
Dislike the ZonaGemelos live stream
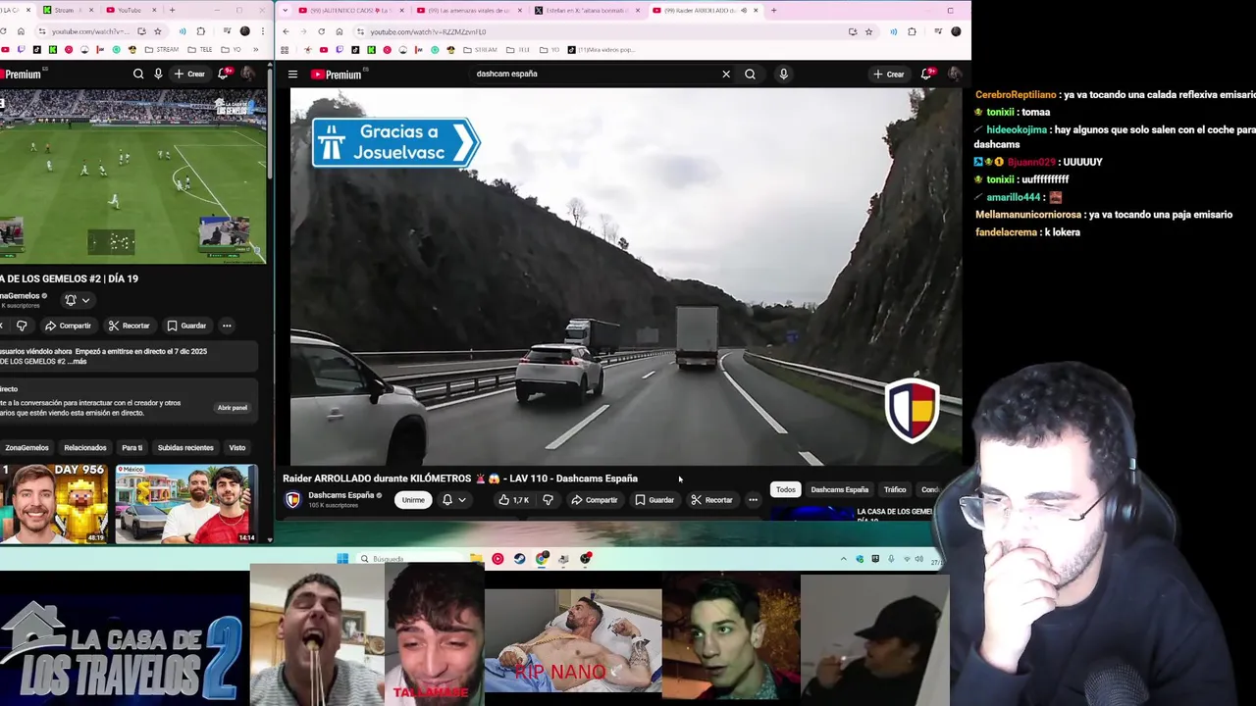pos(22,326)
